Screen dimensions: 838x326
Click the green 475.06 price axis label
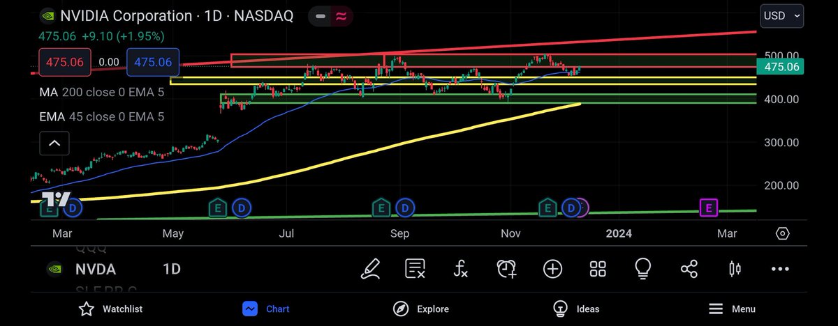point(781,67)
